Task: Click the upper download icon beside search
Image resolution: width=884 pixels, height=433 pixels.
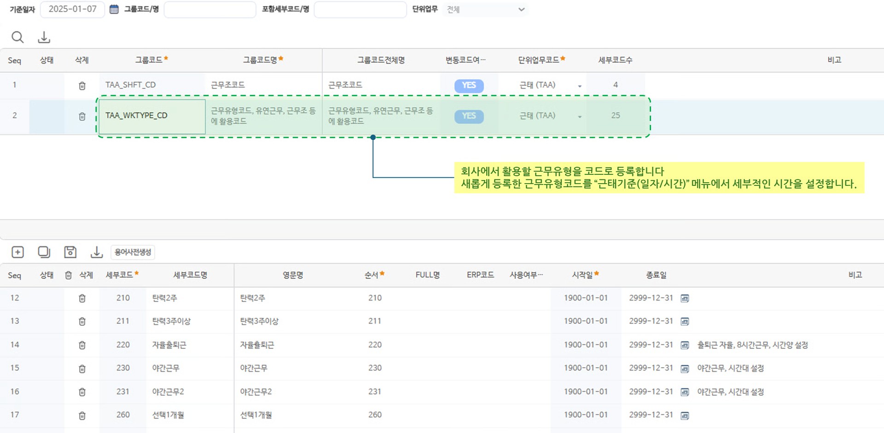Action: click(44, 37)
